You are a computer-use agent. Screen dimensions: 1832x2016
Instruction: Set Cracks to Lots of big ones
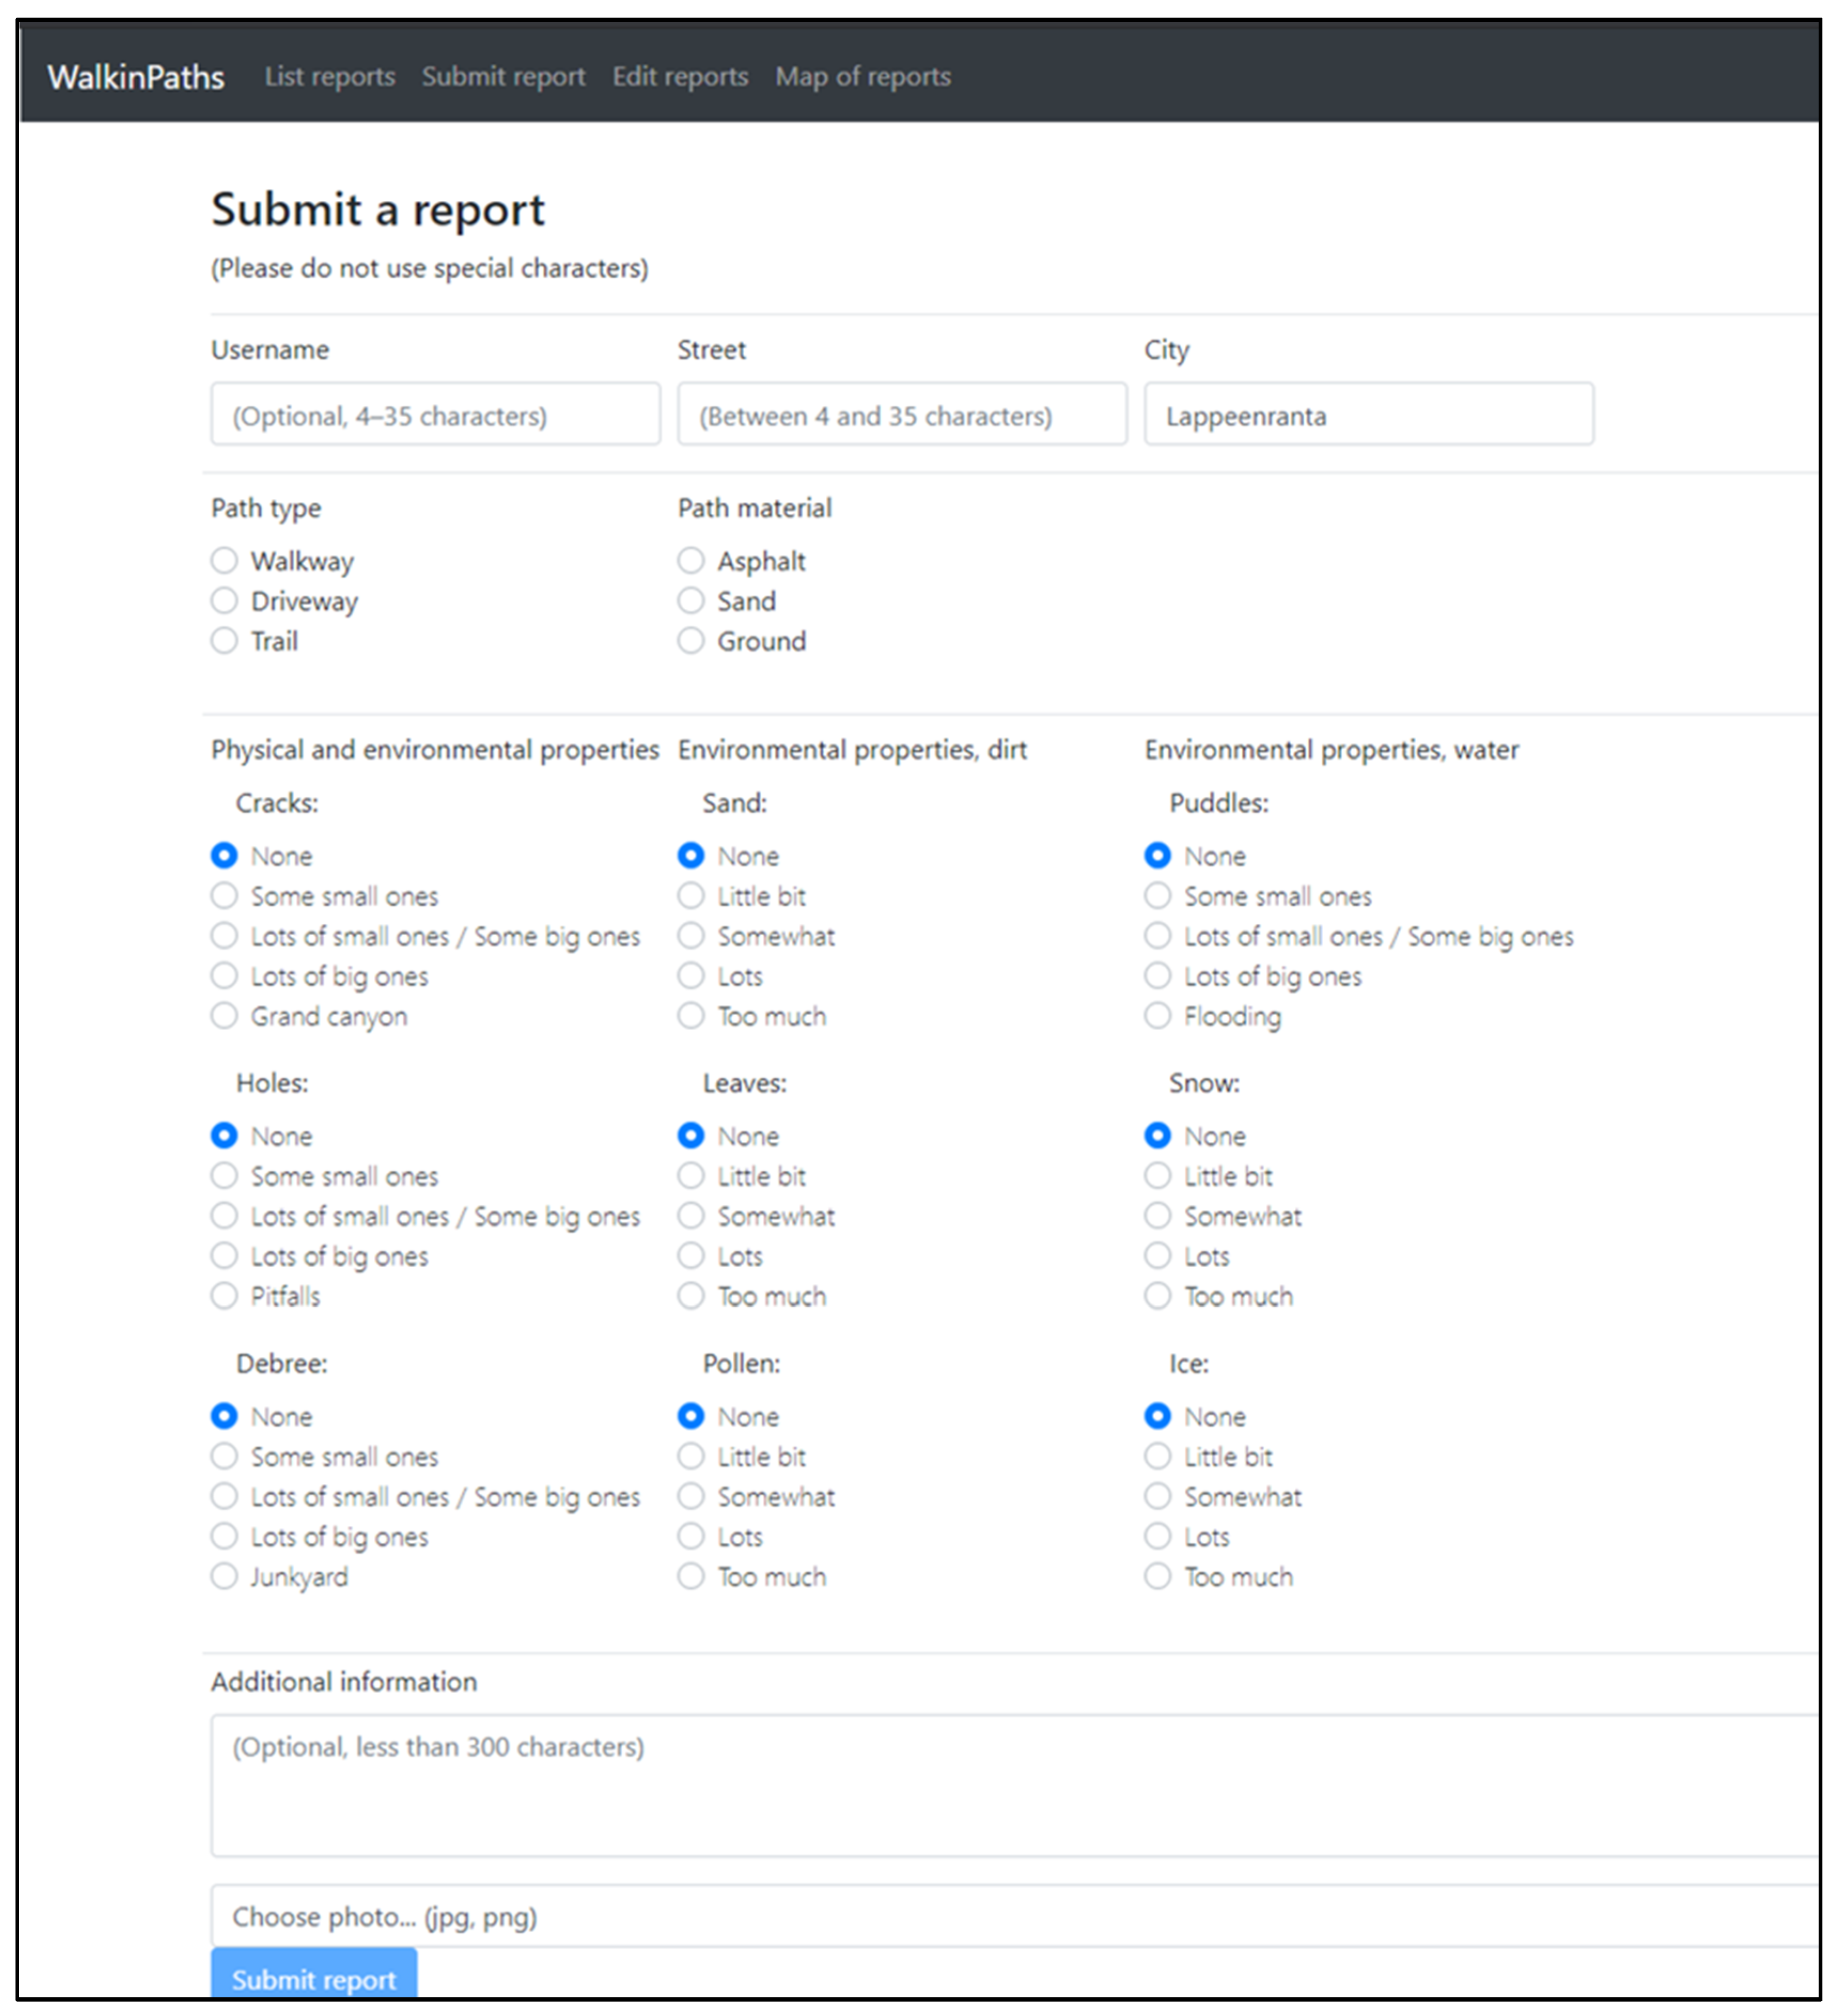coord(224,976)
